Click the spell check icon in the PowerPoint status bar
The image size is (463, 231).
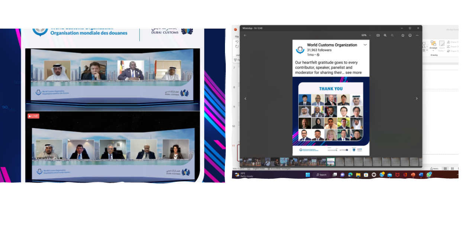249,169
